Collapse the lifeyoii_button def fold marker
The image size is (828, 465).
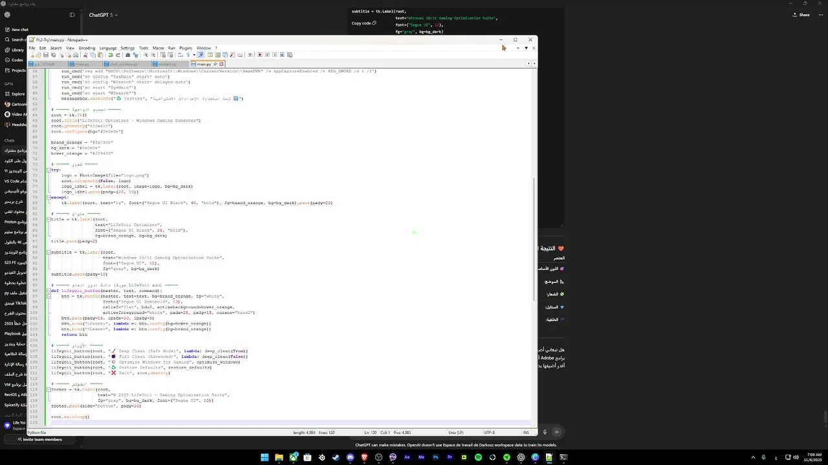point(49,291)
